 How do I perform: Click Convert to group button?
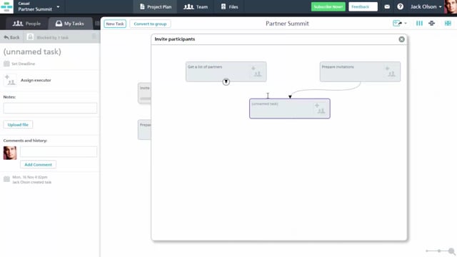point(150,24)
